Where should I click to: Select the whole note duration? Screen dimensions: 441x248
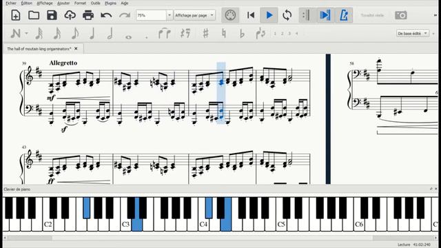click(x=129, y=37)
